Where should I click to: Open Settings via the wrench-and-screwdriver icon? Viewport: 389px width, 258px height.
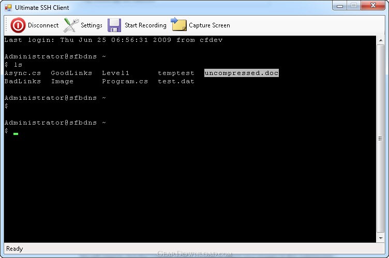point(71,25)
